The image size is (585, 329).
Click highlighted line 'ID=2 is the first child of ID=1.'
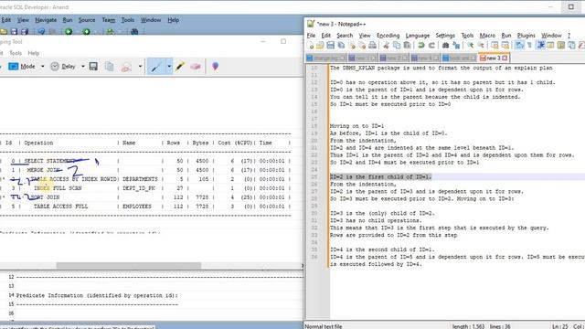(x=380, y=176)
